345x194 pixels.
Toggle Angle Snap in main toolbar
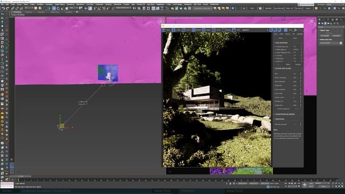99,9
